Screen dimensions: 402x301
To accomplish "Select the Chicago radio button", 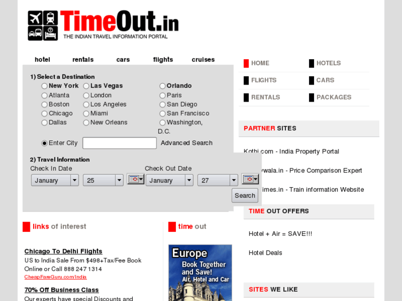I will (x=44, y=113).
